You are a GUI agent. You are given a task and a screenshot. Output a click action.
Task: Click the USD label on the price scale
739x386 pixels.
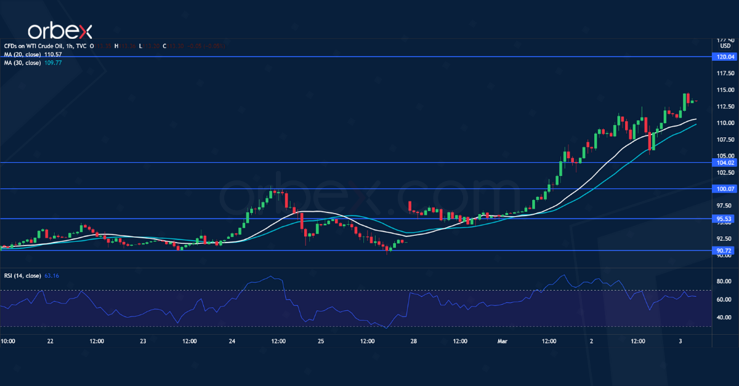click(x=724, y=46)
